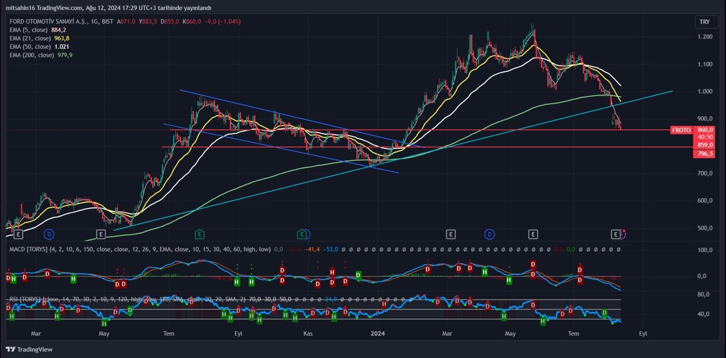
Task: Select the 963,8 EMA 21 value
Action: coord(62,37)
